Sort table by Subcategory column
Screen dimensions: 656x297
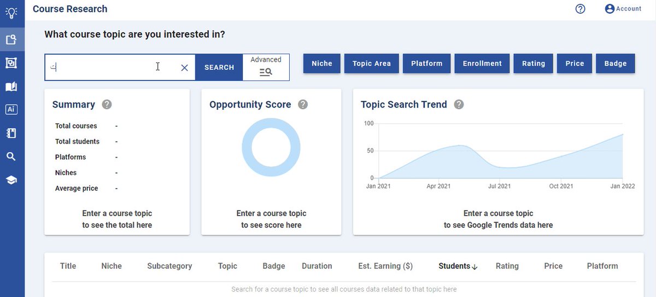coord(169,266)
